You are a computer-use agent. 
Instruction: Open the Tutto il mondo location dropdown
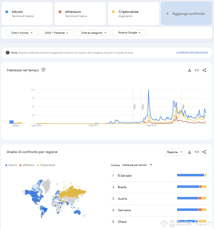pyautogui.click(x=21, y=33)
